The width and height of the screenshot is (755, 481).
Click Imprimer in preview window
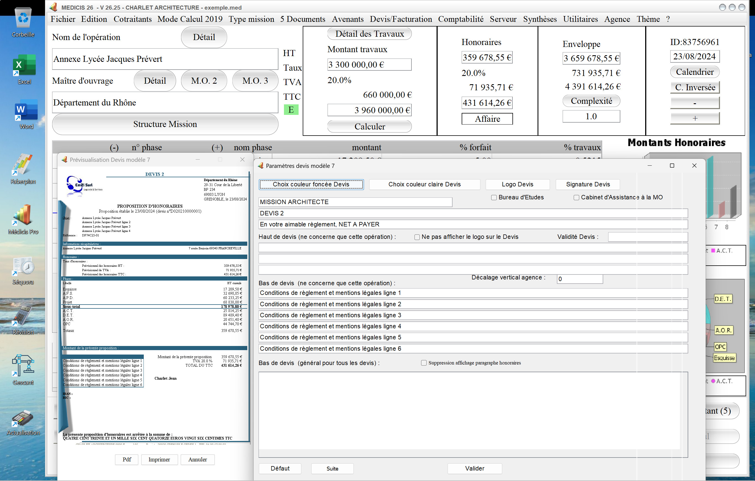click(x=159, y=460)
